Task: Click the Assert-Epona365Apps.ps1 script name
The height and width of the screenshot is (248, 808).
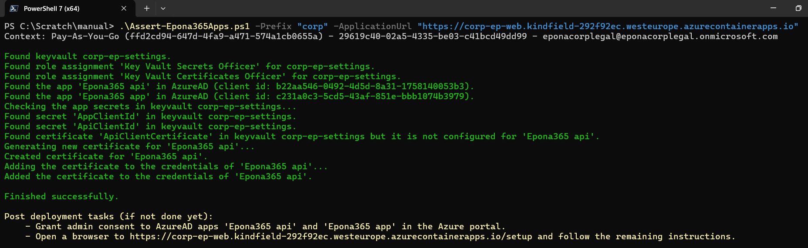Action: point(184,27)
